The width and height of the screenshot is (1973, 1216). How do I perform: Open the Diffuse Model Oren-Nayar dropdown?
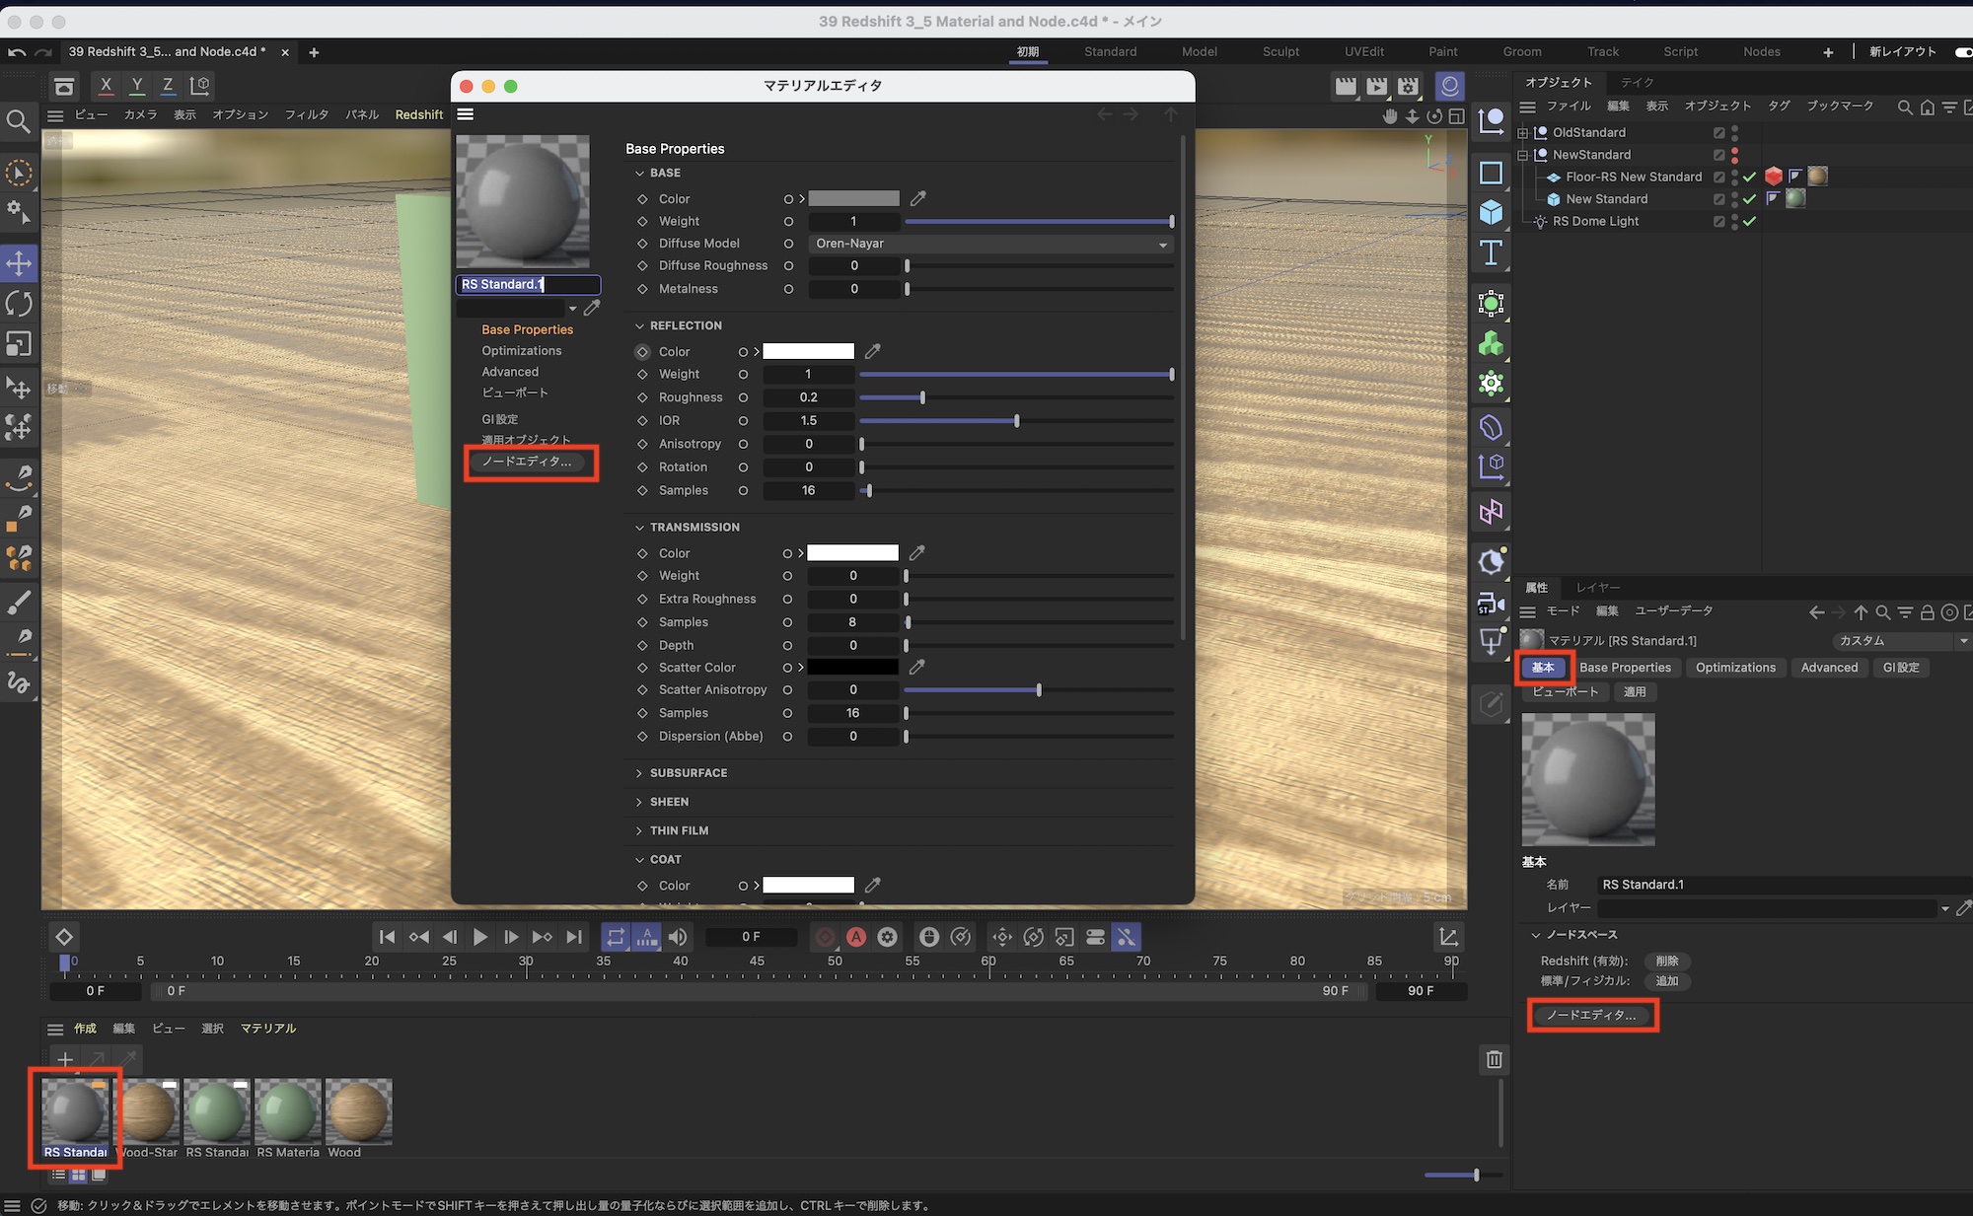tap(990, 244)
